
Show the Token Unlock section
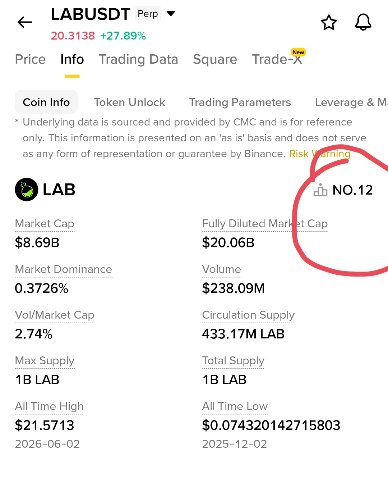point(130,102)
